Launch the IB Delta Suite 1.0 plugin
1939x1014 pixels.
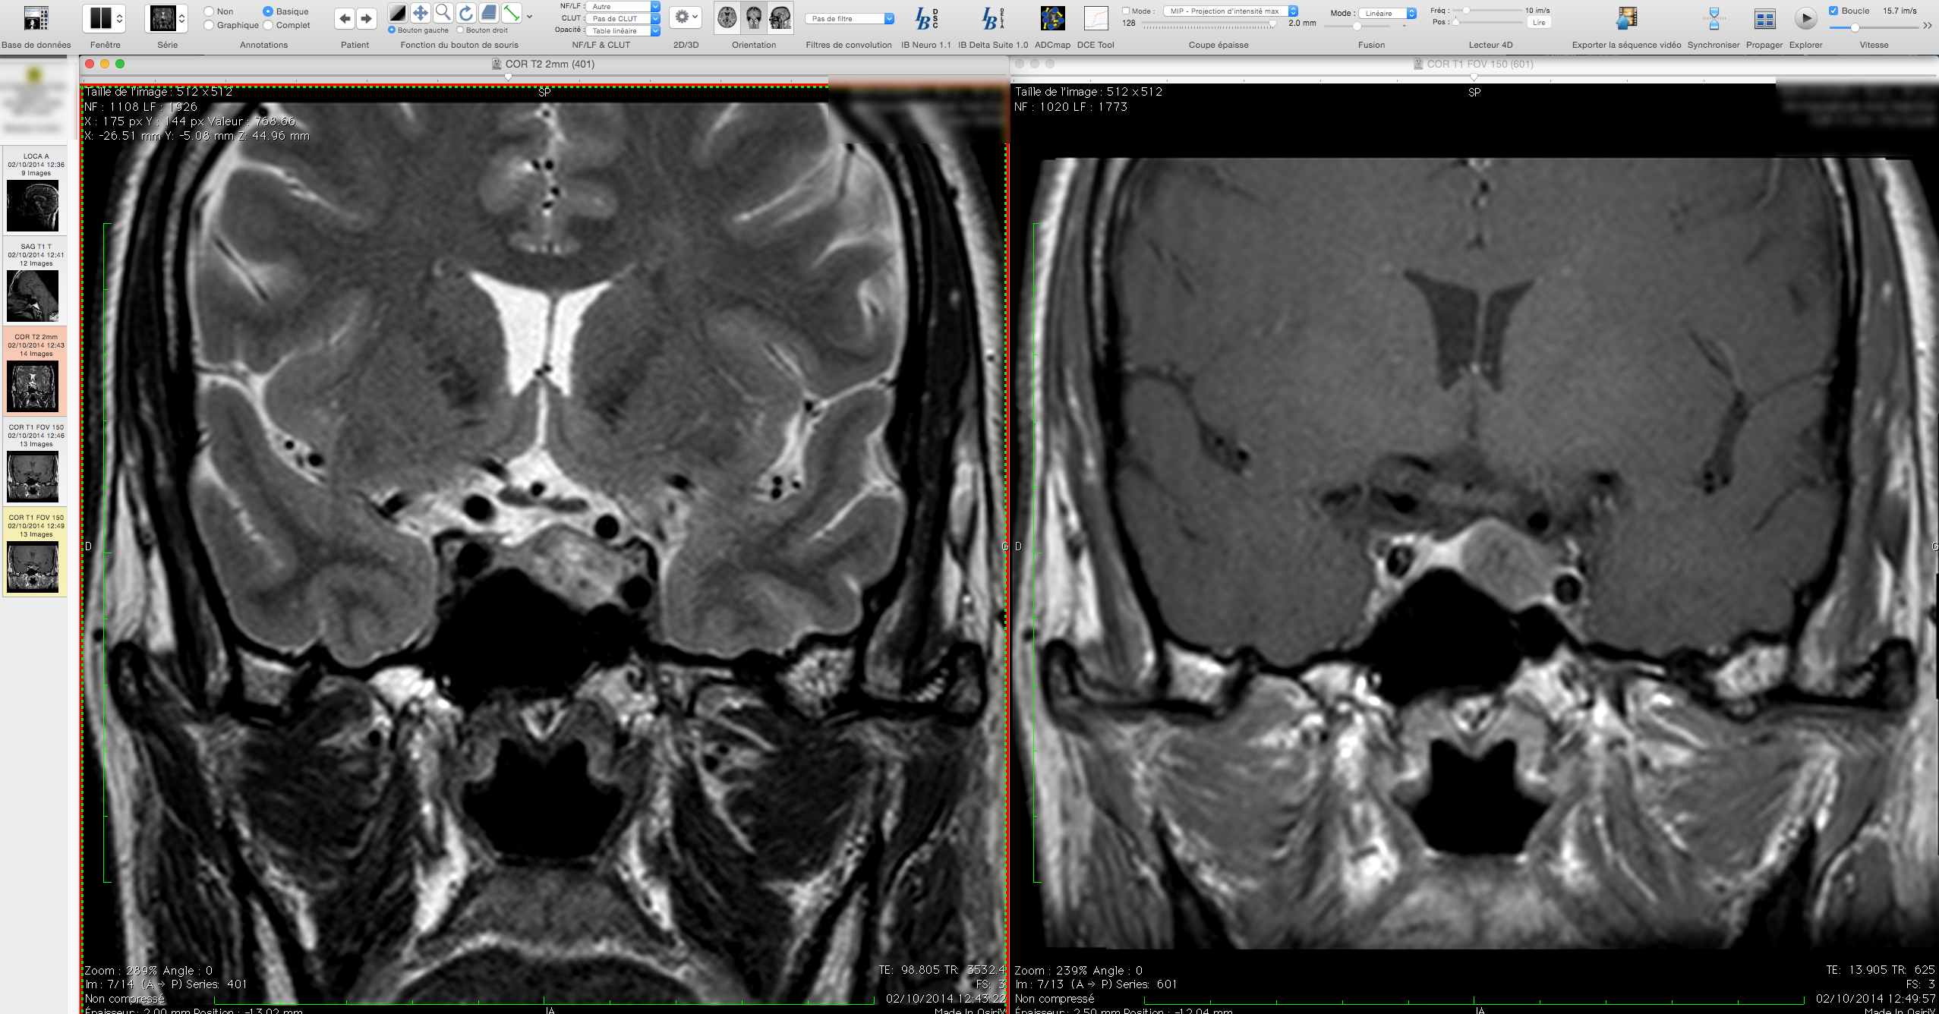(992, 18)
